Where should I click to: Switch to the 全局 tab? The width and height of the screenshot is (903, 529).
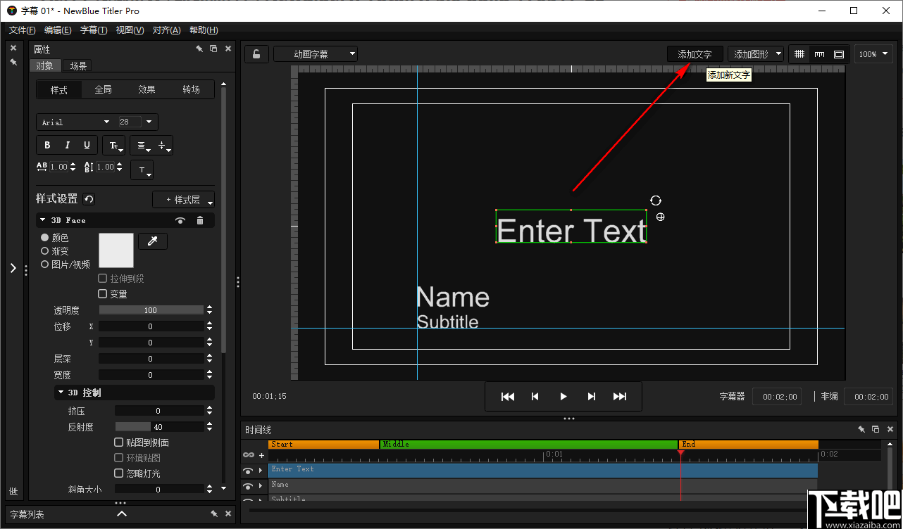[103, 89]
